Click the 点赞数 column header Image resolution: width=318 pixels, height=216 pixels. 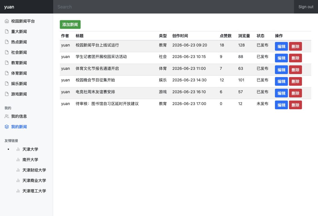(x=225, y=36)
